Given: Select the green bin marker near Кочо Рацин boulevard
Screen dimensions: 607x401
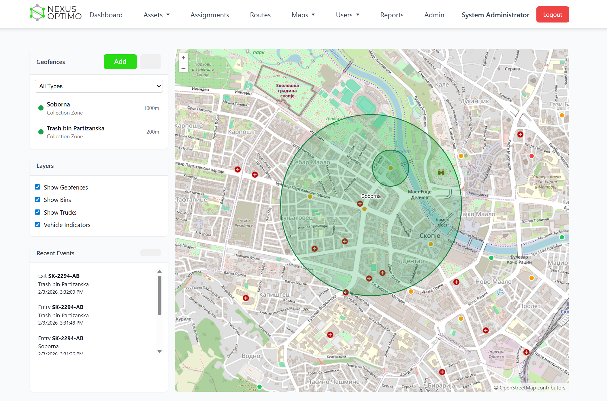Looking at the screenshot, I should pos(491,257).
